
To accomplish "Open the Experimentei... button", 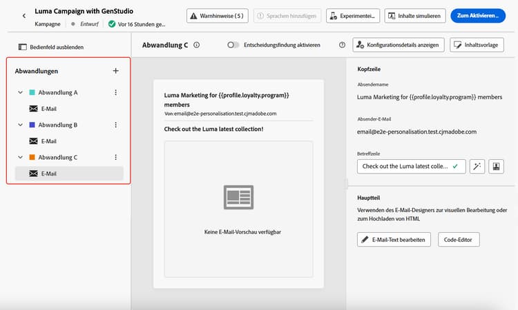I will 353,16.
